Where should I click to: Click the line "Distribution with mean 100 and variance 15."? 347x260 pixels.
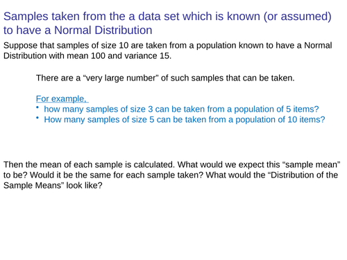pyautogui.click(x=87, y=55)
